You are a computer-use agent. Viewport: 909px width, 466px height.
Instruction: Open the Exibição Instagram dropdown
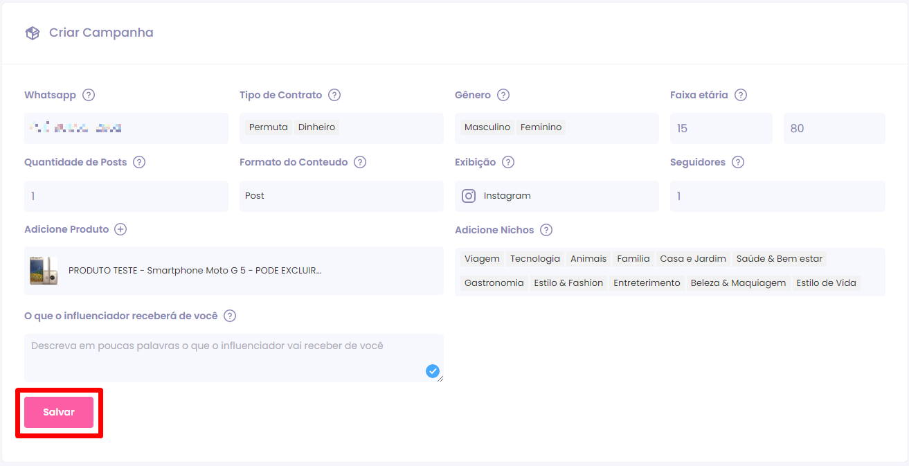coord(557,196)
